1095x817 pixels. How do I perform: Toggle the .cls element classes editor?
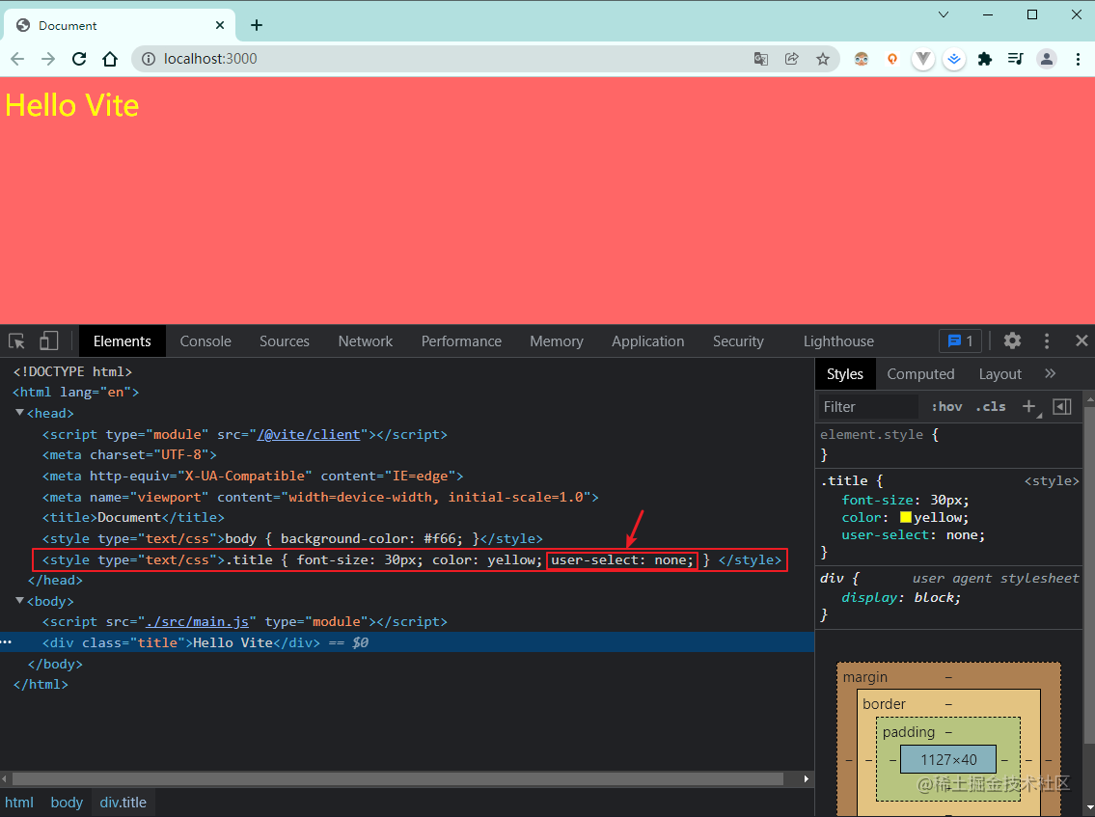point(991,406)
